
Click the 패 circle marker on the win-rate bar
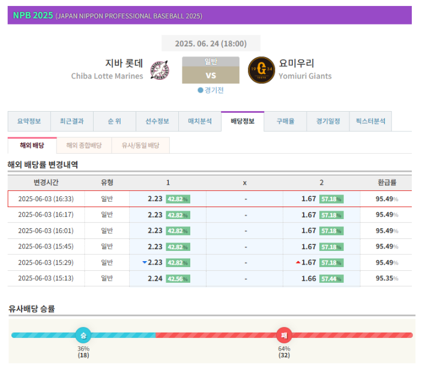click(x=284, y=335)
